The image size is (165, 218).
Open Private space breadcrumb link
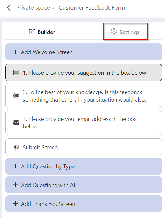click(33, 7)
